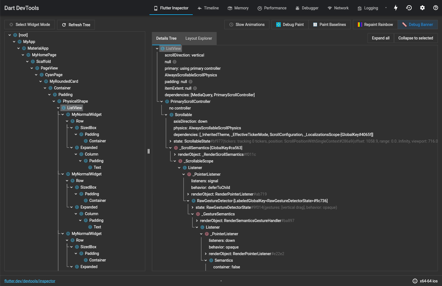This screenshot has height=286, width=442.
Task: Open the Debugger tab
Action: click(307, 8)
